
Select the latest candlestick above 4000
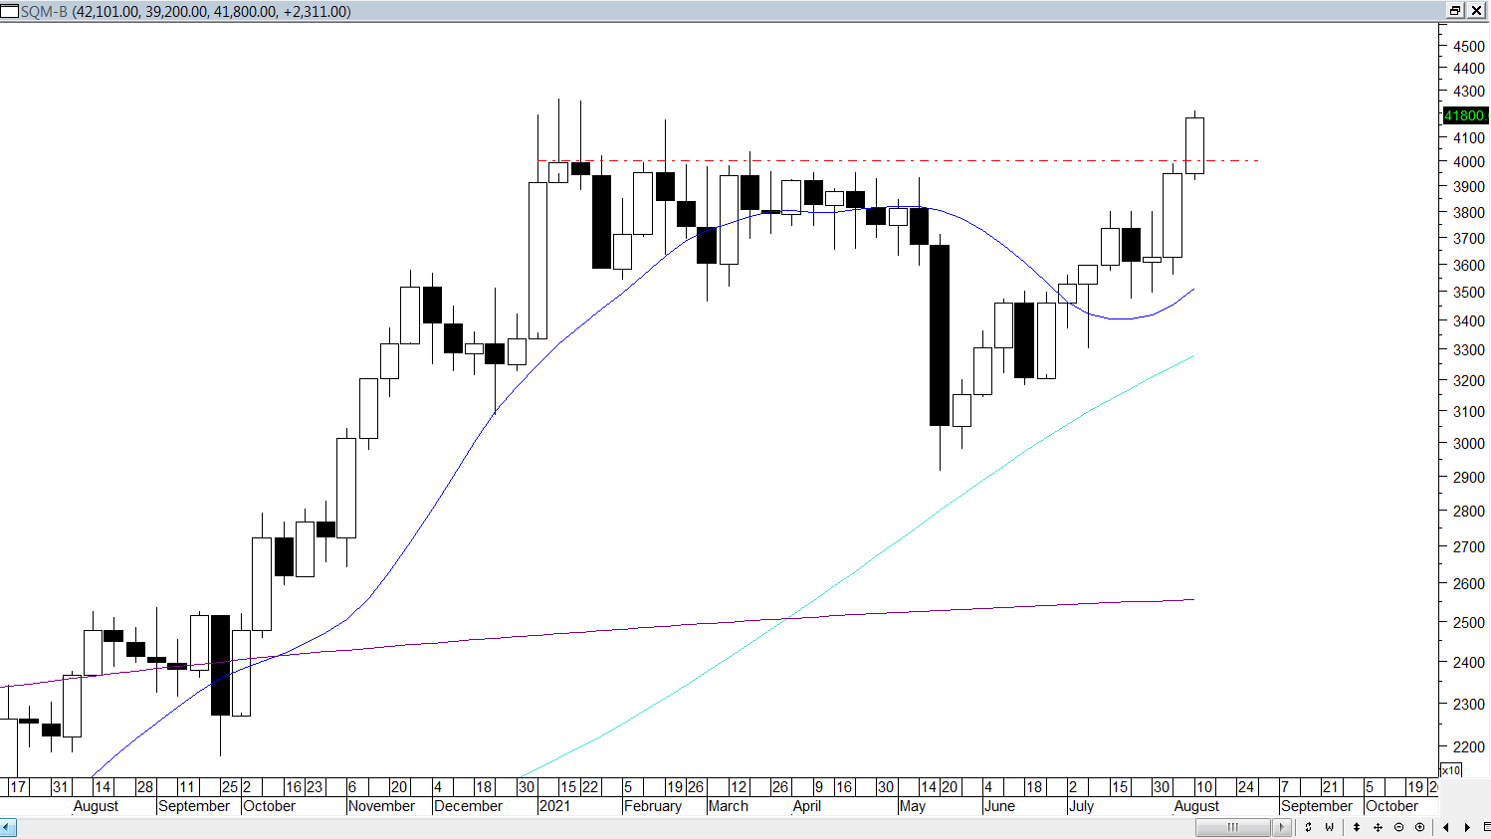(x=1194, y=145)
